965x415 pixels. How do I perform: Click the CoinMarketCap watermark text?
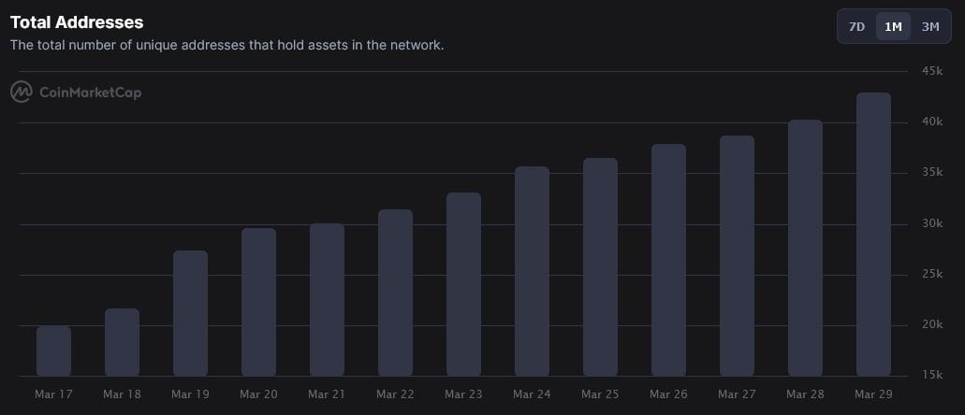(91, 93)
